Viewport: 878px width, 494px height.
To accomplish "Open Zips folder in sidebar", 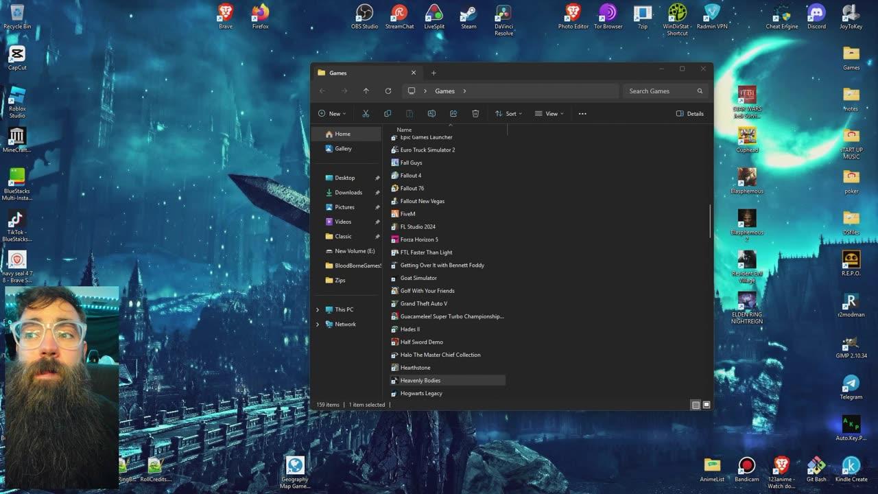I will (348, 280).
